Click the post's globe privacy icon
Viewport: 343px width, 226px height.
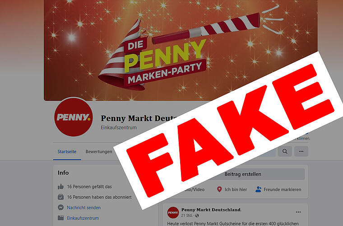tap(197, 216)
